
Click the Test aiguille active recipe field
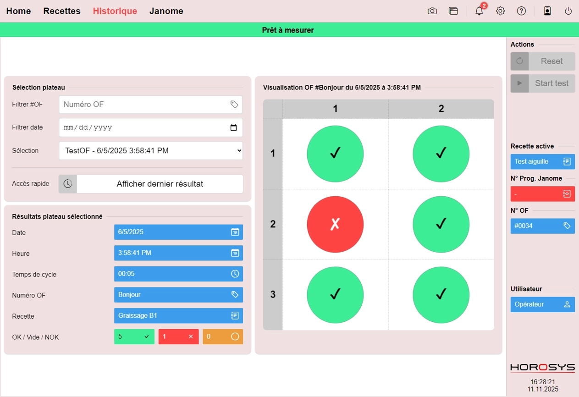pos(542,162)
